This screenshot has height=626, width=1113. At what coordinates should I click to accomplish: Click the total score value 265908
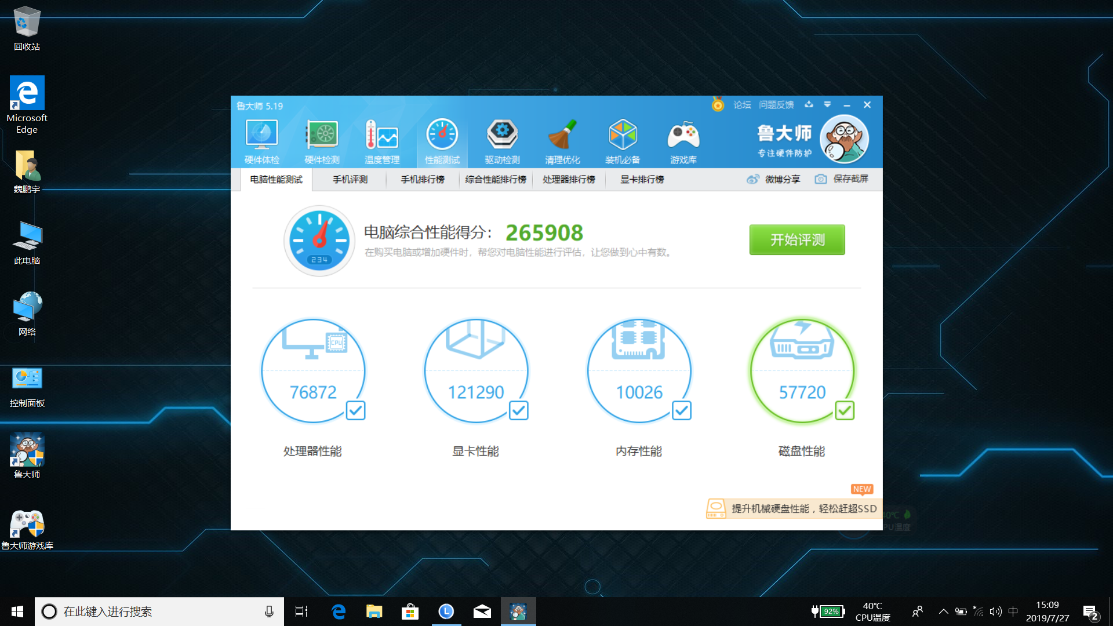pos(544,233)
